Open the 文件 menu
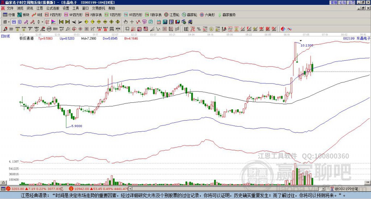The image size is (371, 199). (x=10, y=8)
